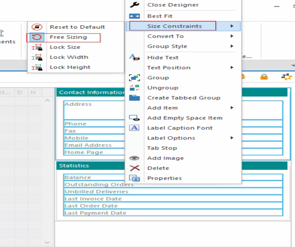The height and width of the screenshot is (247, 295).
Task: Select the Reset to Default icon
Action: click(x=37, y=27)
